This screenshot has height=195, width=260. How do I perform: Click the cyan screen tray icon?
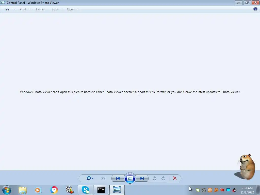pyautogui.click(x=228, y=190)
